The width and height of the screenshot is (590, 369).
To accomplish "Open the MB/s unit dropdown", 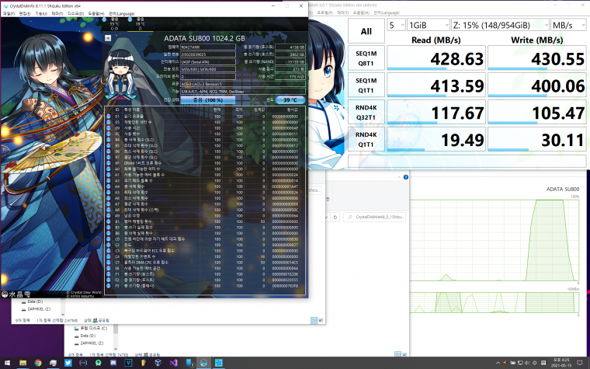I will click(568, 25).
